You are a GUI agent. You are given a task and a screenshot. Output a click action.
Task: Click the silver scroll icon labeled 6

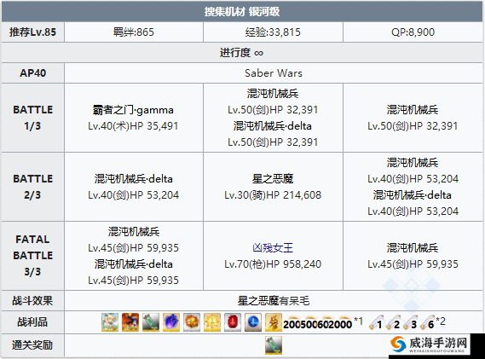coord(428,323)
